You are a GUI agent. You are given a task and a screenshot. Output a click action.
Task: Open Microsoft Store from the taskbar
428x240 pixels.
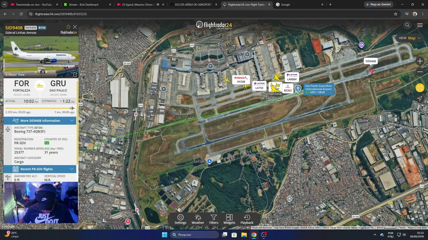(234, 235)
